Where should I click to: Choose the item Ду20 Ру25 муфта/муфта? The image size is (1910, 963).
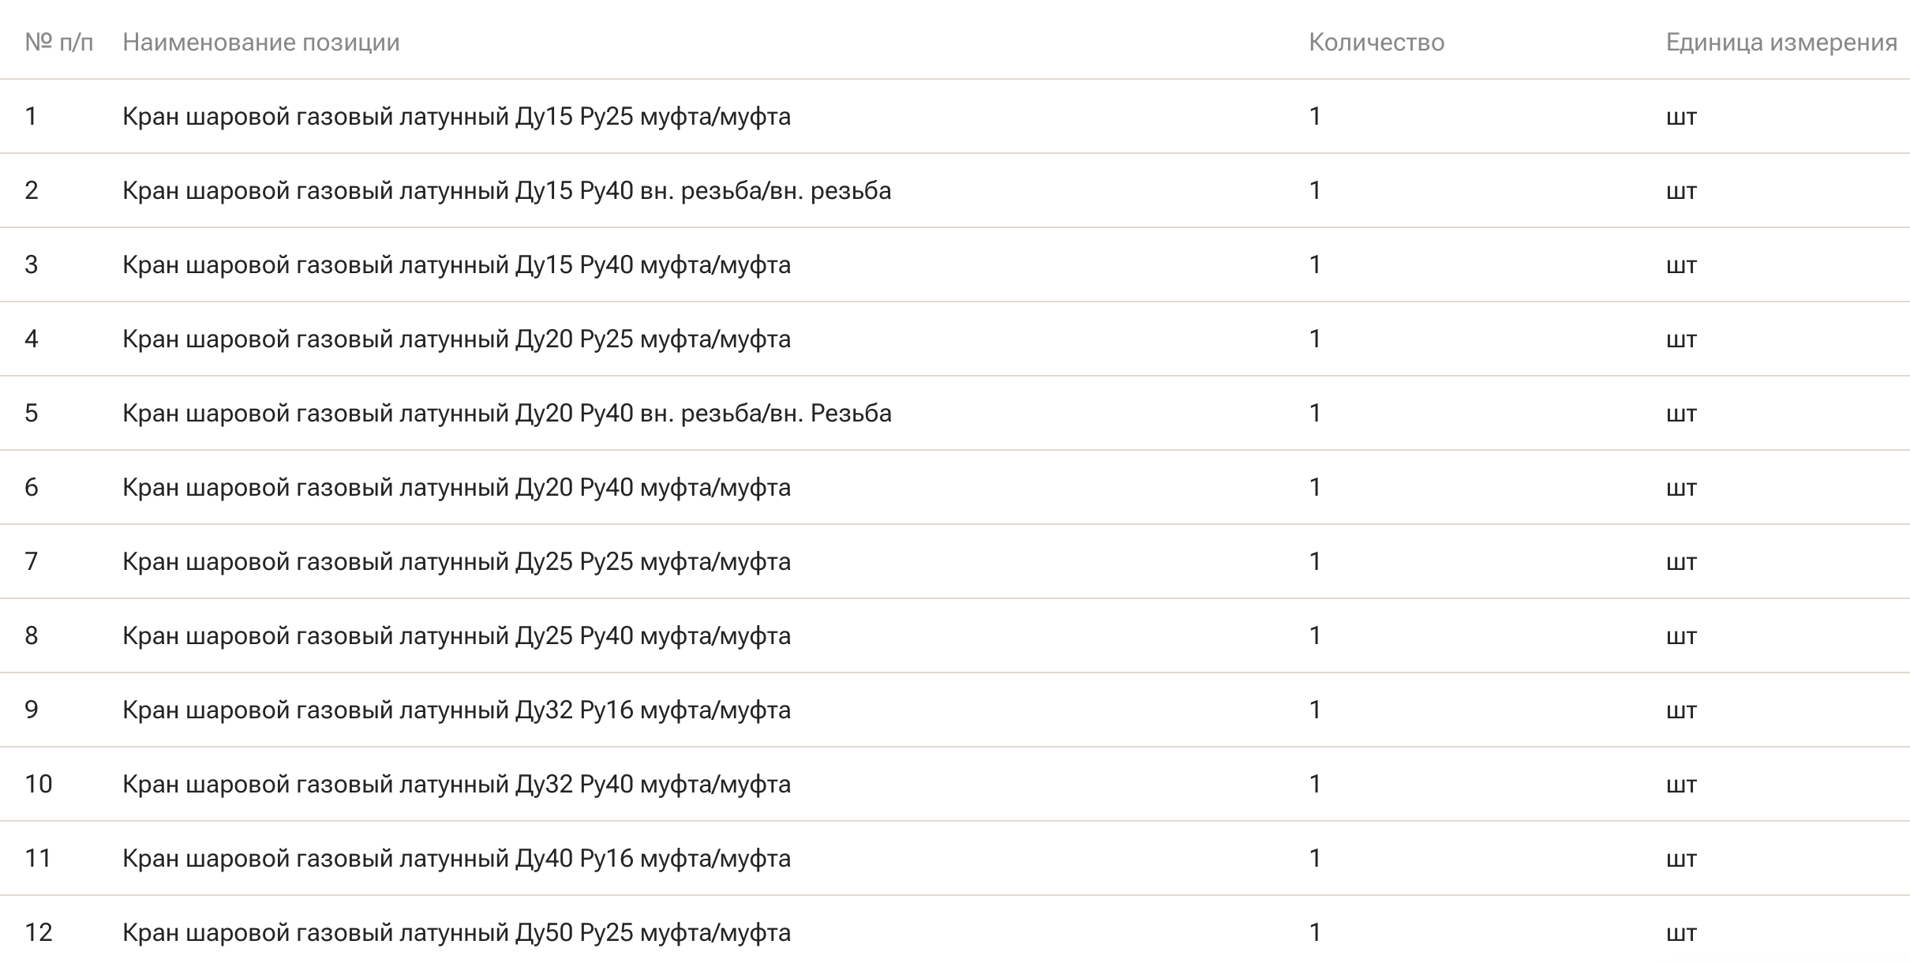(456, 339)
